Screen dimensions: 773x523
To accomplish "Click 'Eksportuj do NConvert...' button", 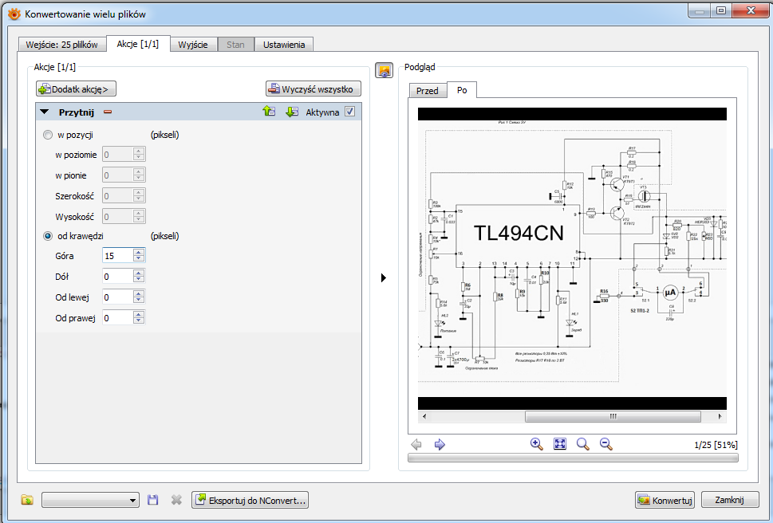I will 250,501.
